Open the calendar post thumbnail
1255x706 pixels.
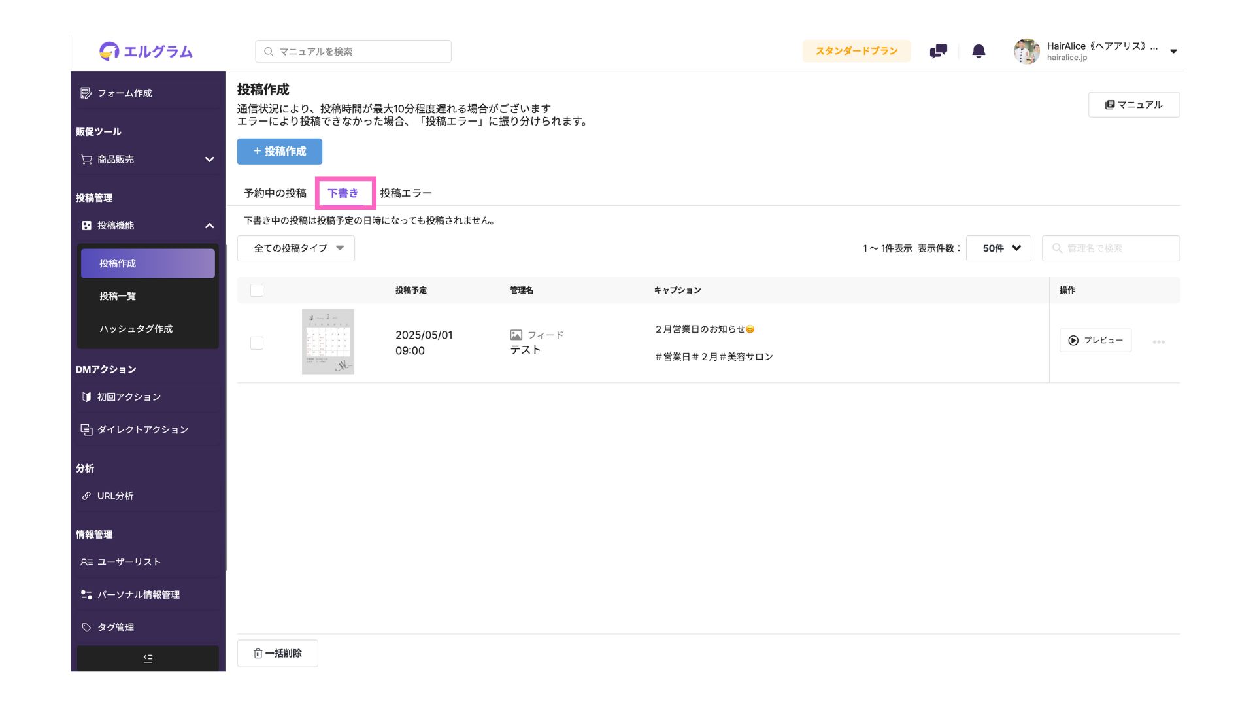328,341
